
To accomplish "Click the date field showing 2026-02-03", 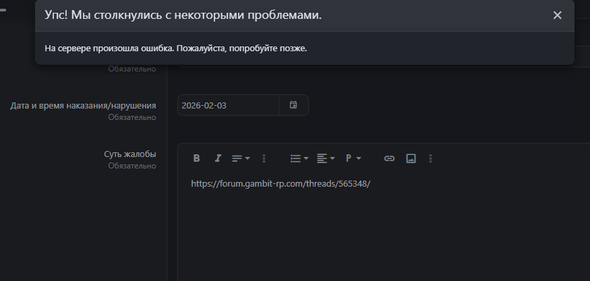I will (x=227, y=105).
